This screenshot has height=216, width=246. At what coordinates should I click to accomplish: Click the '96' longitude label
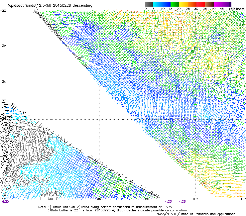pyautogui.click(x=99, y=199)
